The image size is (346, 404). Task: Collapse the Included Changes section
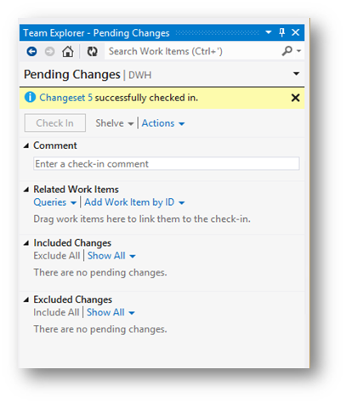click(x=26, y=243)
